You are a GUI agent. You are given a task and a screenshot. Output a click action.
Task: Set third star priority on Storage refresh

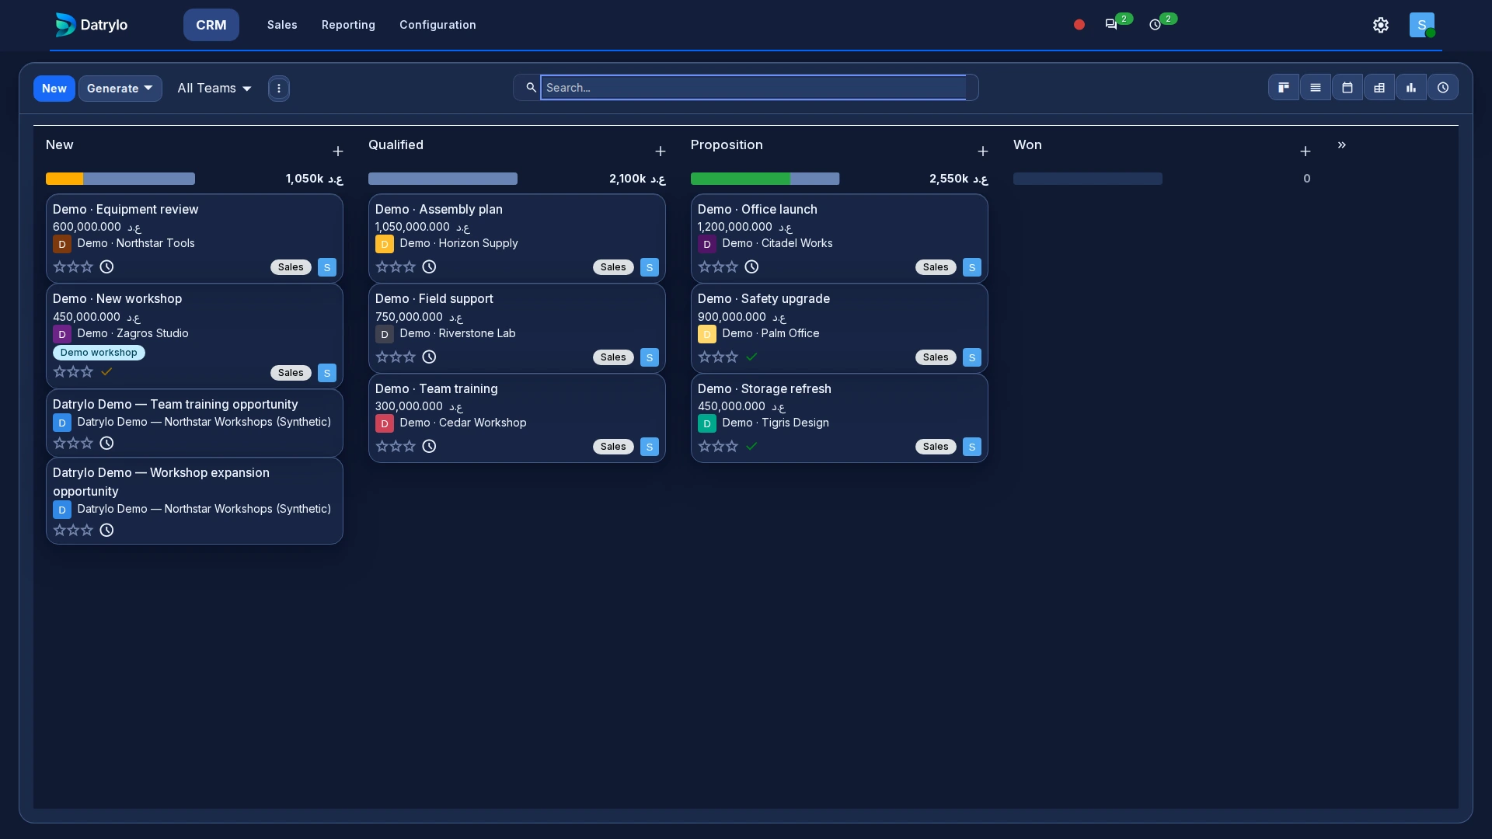[732, 446]
